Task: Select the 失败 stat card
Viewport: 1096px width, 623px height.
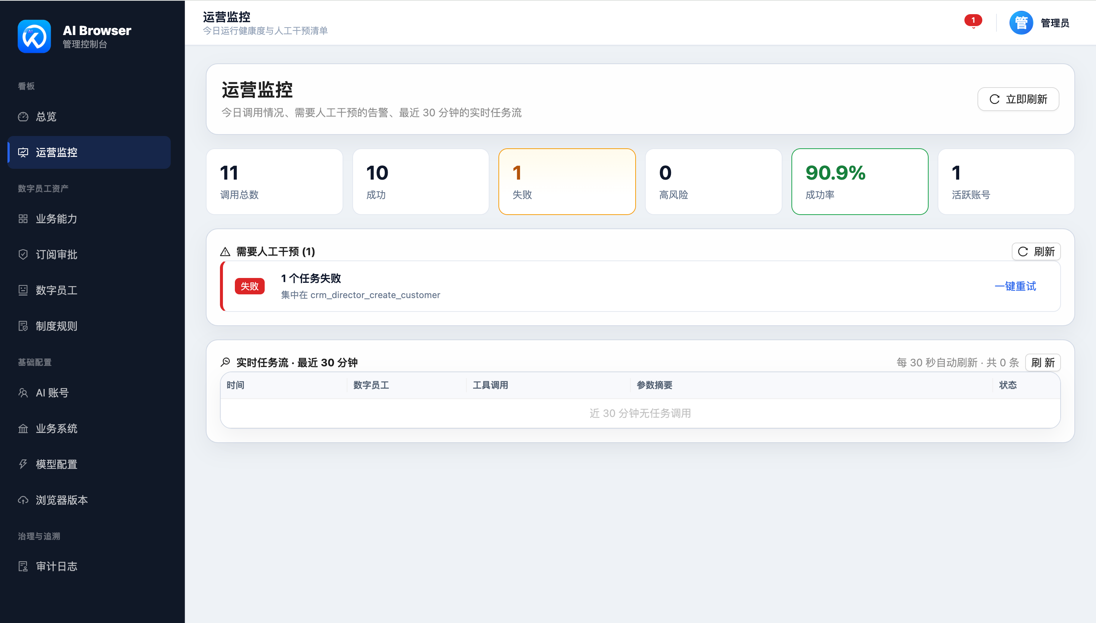Action: 567,181
